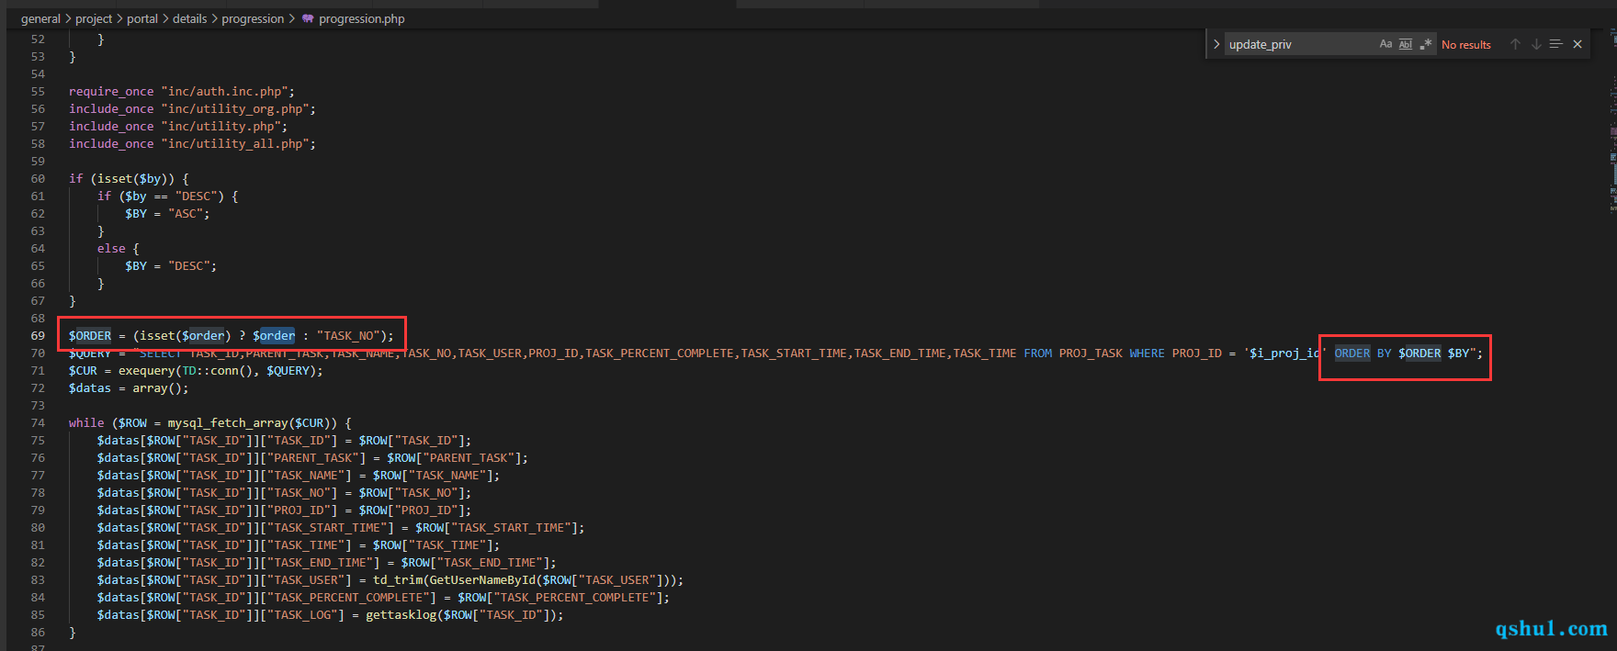Click the $ORDER variable on line 69
1617x651 pixels.
pos(90,335)
